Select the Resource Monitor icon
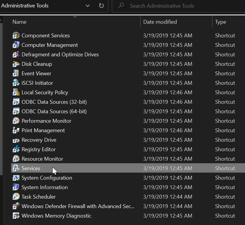245x225 pixels. pyautogui.click(x=16, y=159)
